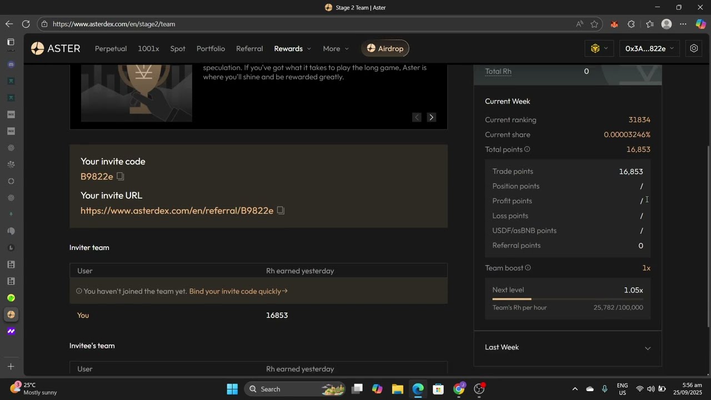The image size is (711, 400).
Task: Open Chrome from taskbar
Action: (459, 389)
